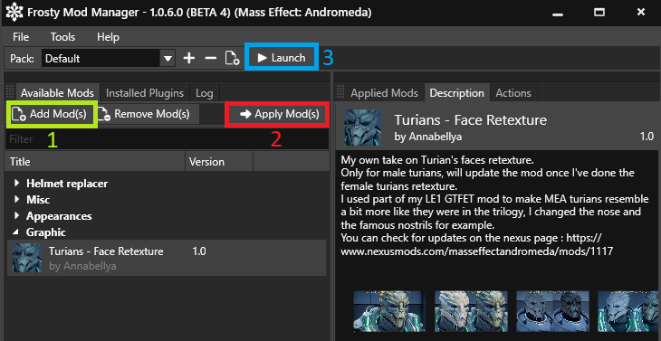Click the mod portrait in Description header
The width and height of the screenshot is (661, 341).
[362, 128]
